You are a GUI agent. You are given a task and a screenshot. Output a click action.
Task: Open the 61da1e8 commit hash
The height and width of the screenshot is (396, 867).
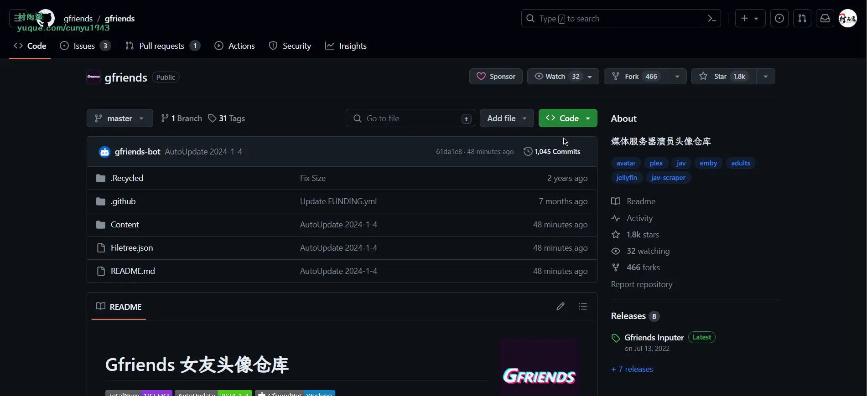point(449,152)
